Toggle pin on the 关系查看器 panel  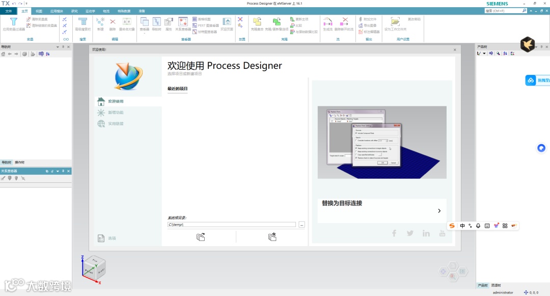point(63,171)
